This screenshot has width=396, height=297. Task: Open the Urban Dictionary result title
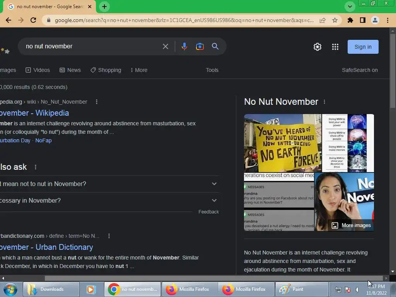tap(46, 247)
